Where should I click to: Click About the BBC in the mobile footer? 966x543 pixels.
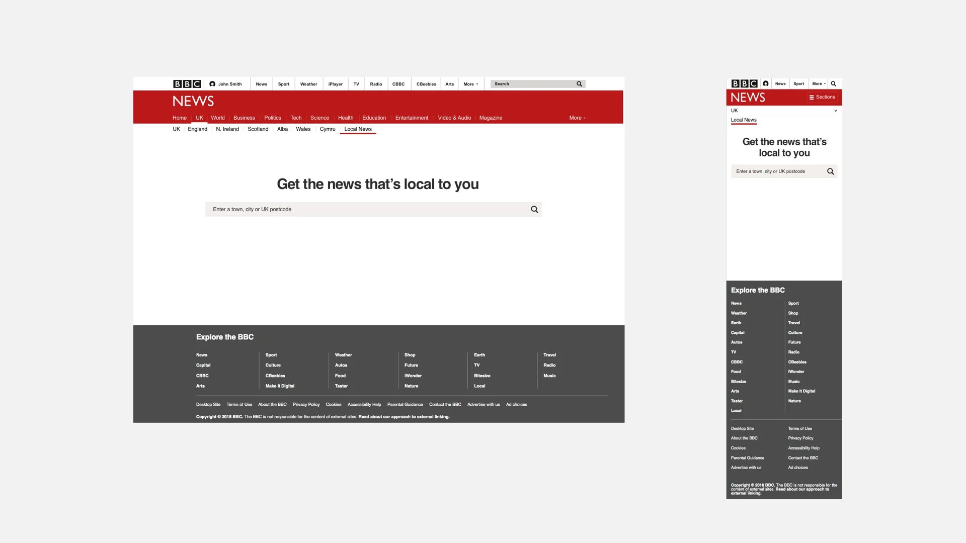click(744, 438)
